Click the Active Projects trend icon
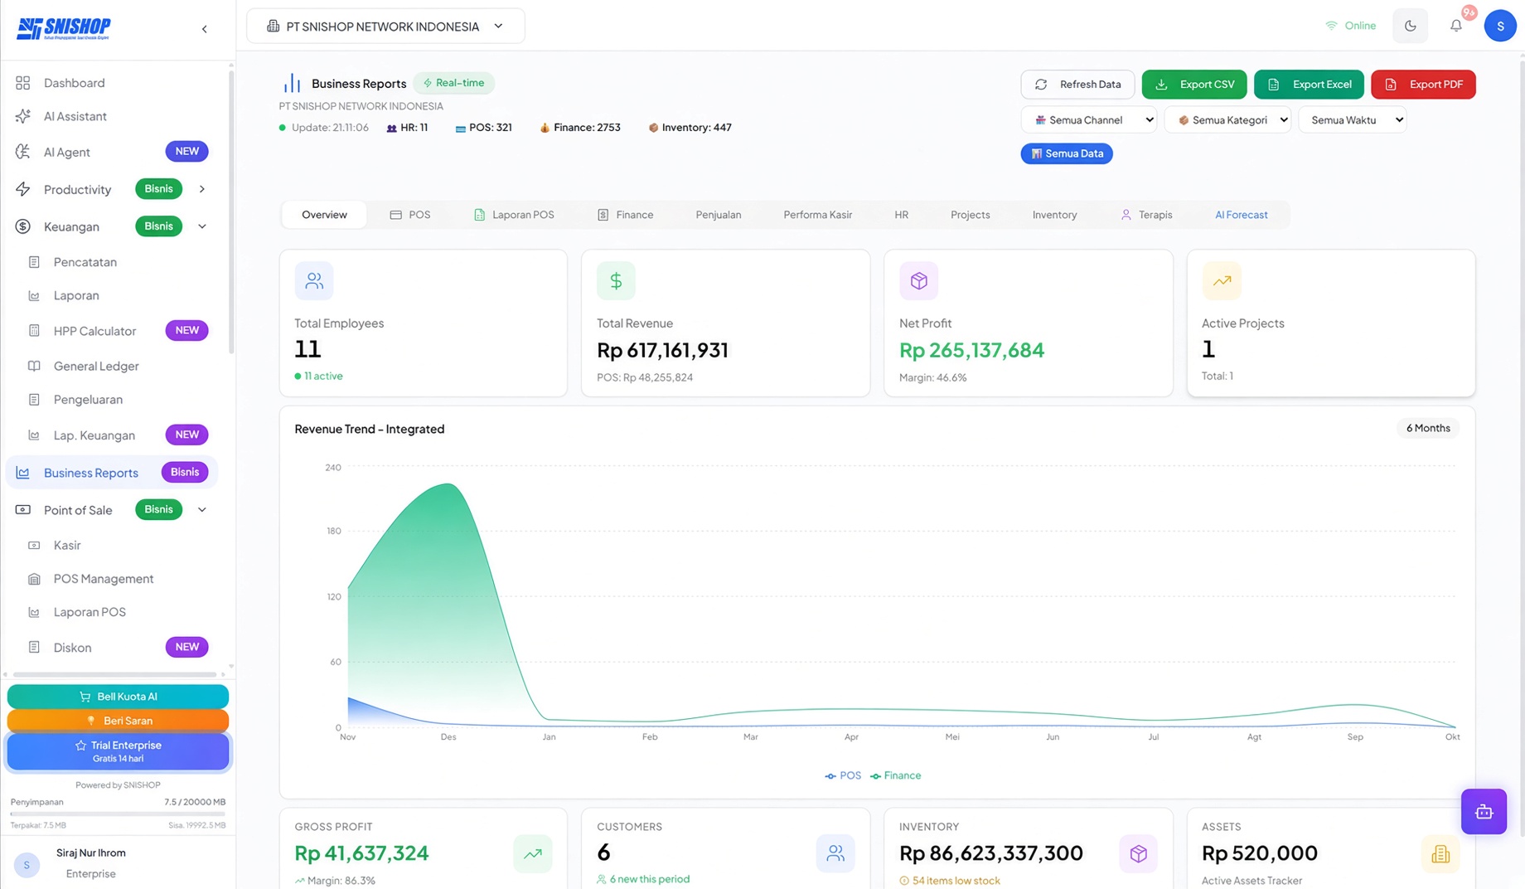The height and width of the screenshot is (889, 1525). coord(1222,280)
